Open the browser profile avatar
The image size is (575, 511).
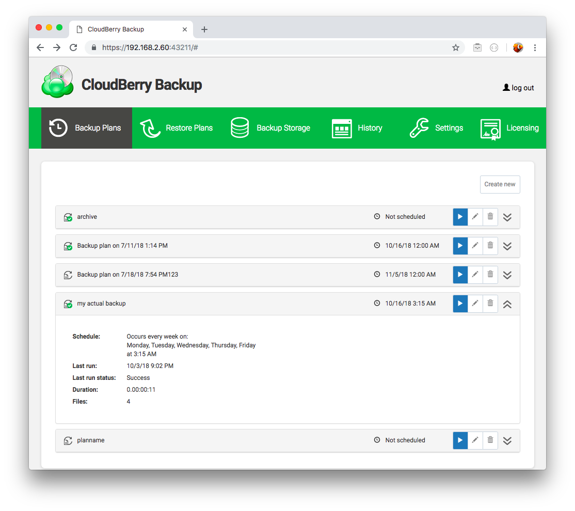[x=518, y=47]
